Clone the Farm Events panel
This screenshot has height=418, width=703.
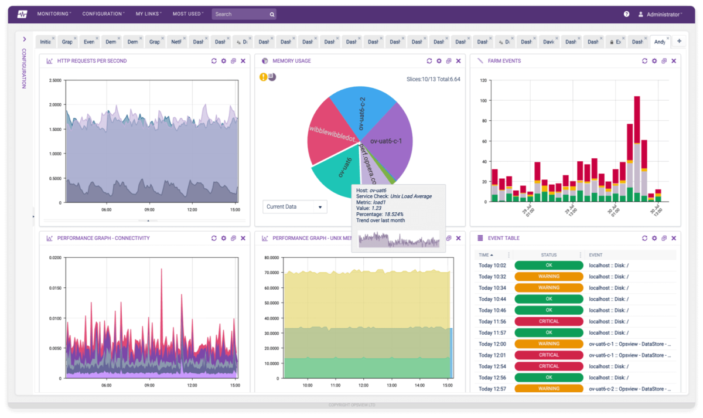pos(664,60)
